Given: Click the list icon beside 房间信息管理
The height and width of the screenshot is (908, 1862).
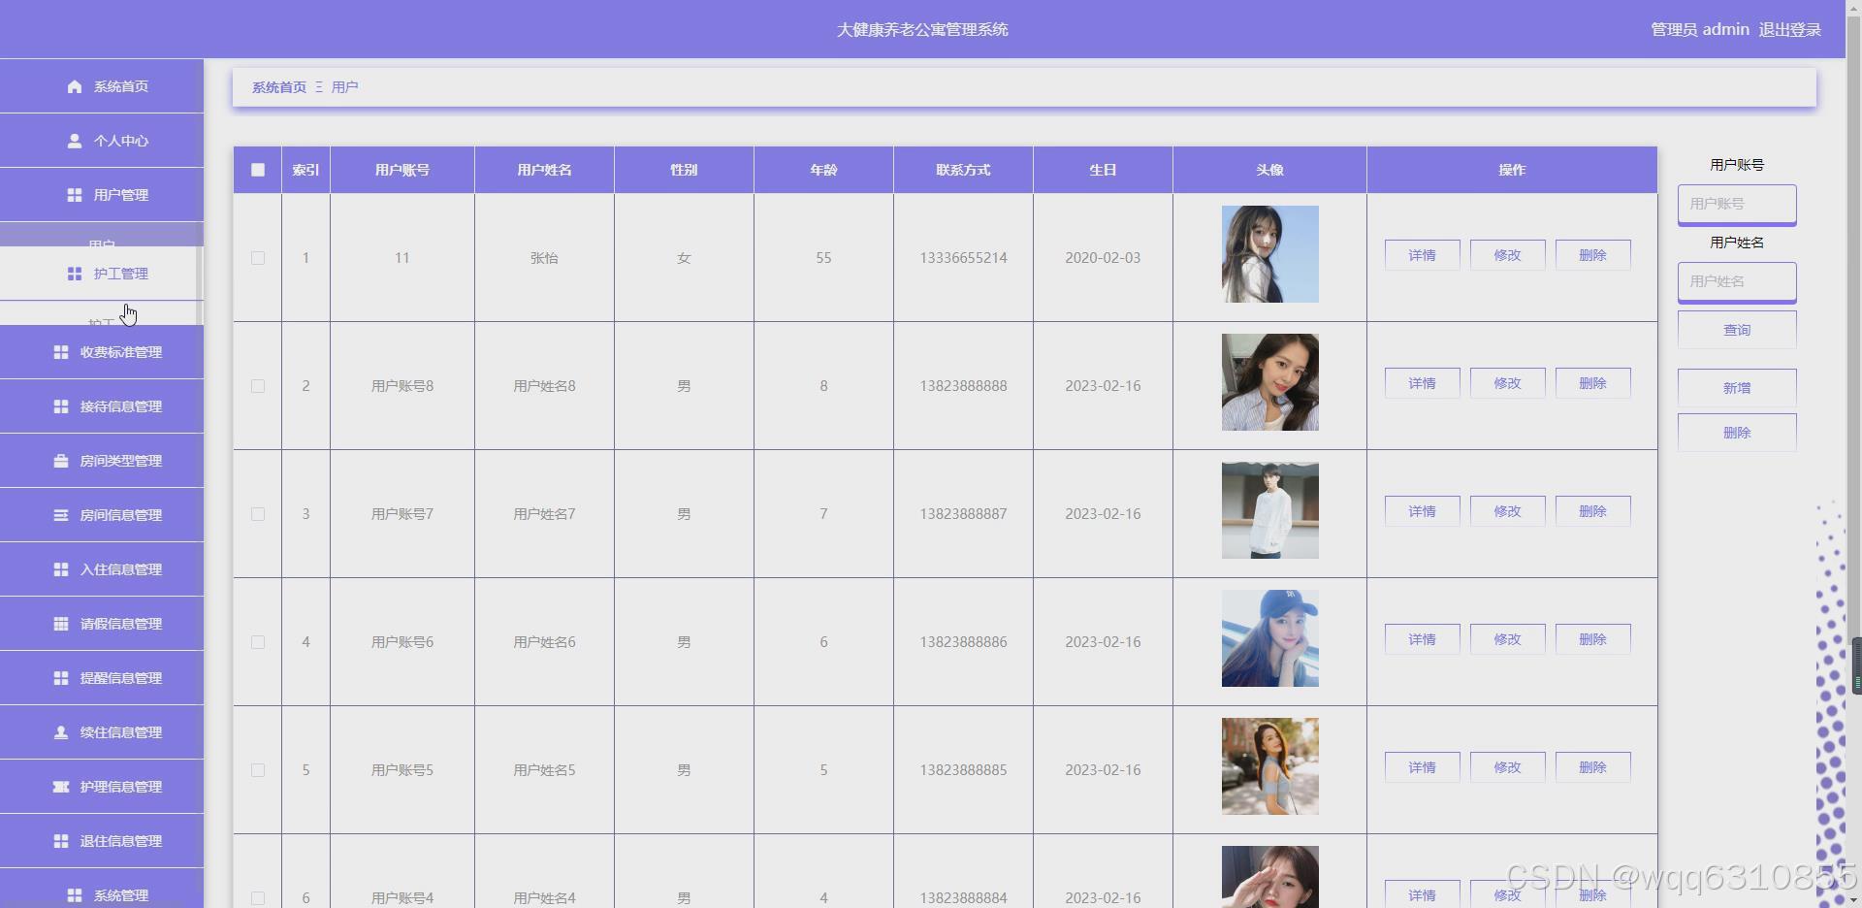Looking at the screenshot, I should (61, 515).
